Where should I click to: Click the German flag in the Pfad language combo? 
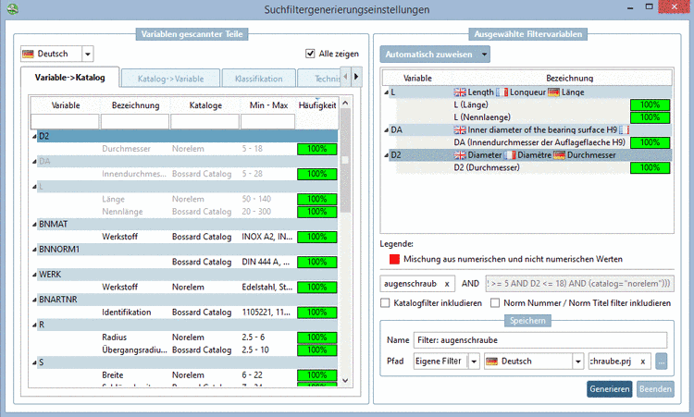point(491,362)
